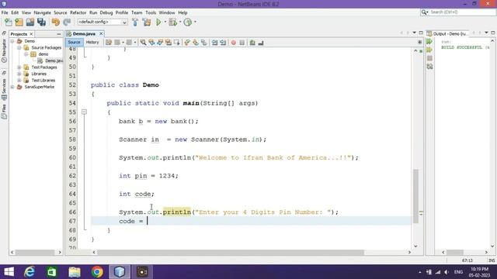The width and height of the screenshot is (497, 279).
Task: Click the Open Project toolbar icon
Action: click(30, 22)
